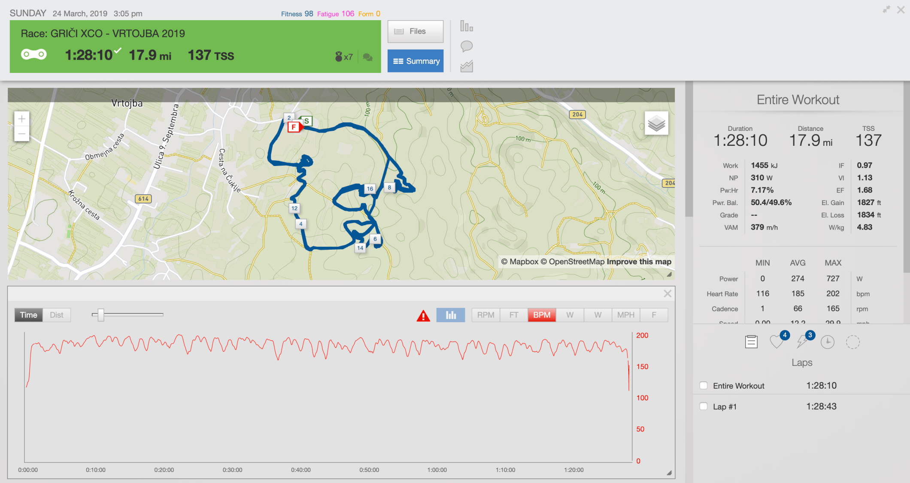910x483 pixels.
Task: Click the power peaks lightning icon
Action: tap(802, 342)
